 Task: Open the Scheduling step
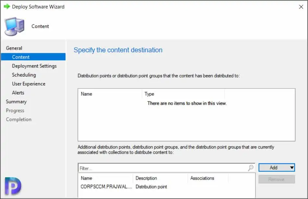point(24,75)
